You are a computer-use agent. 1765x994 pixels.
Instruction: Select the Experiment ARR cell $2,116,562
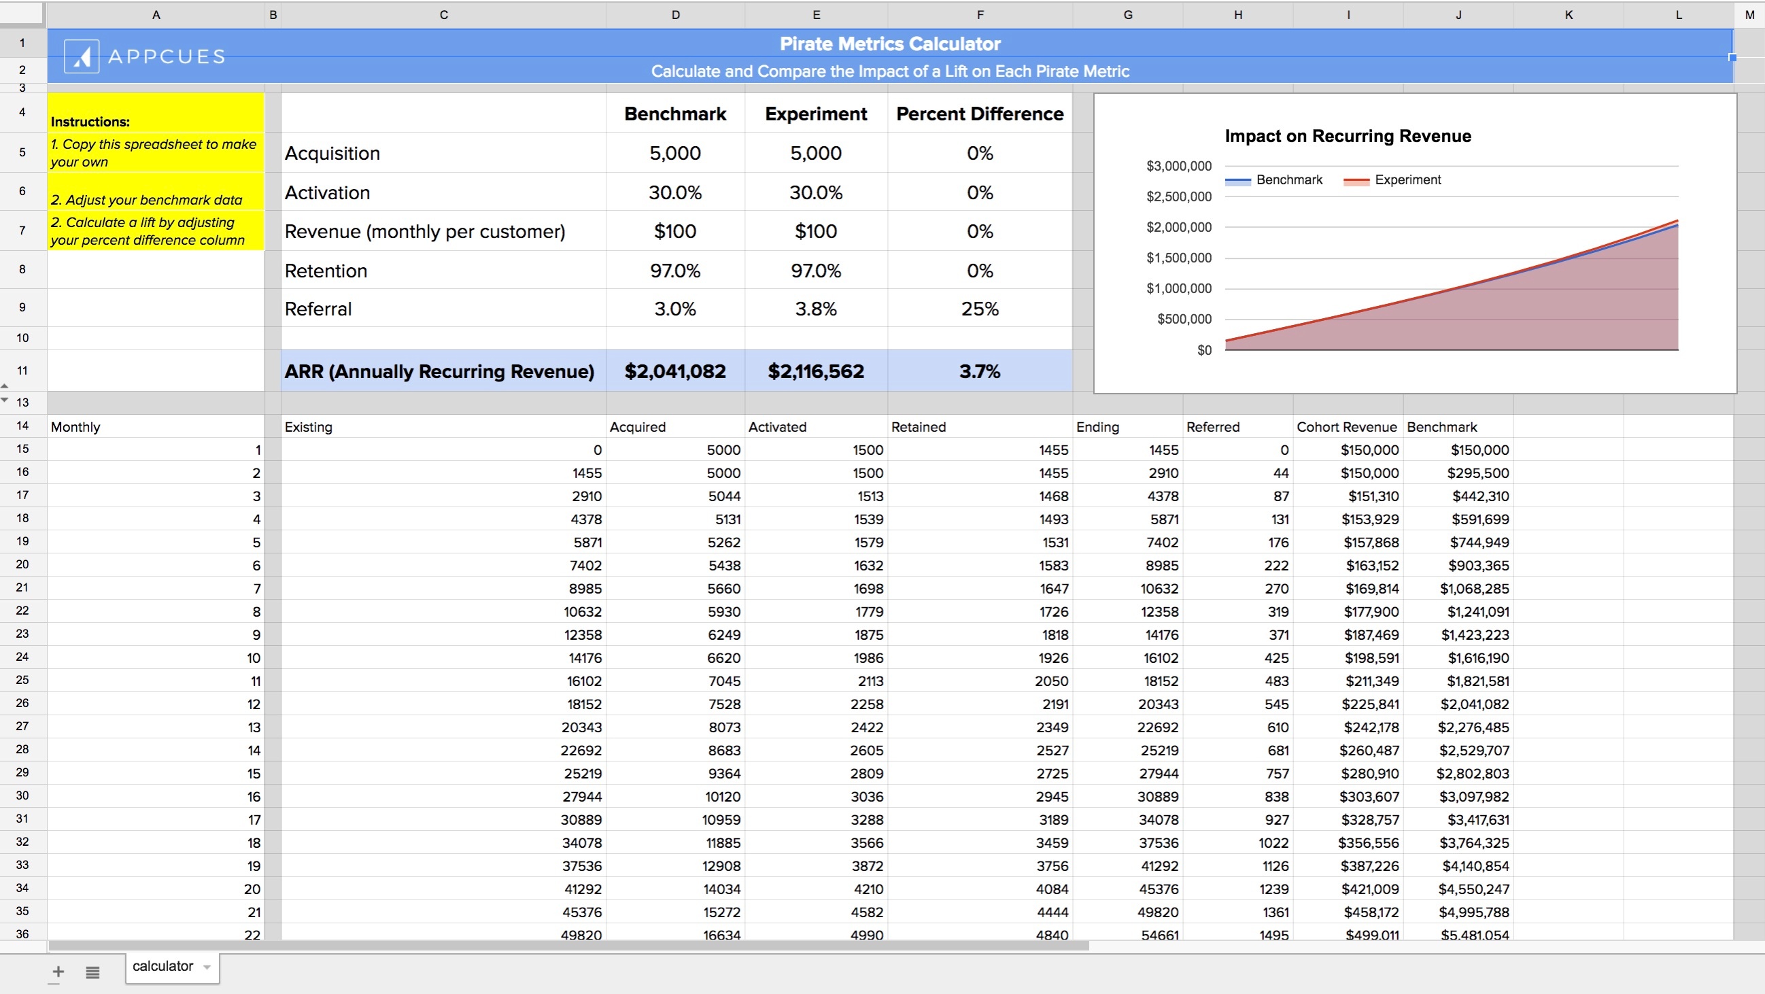(x=816, y=371)
